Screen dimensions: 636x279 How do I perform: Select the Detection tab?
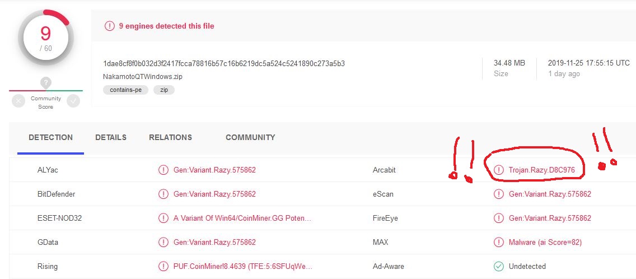(x=51, y=137)
